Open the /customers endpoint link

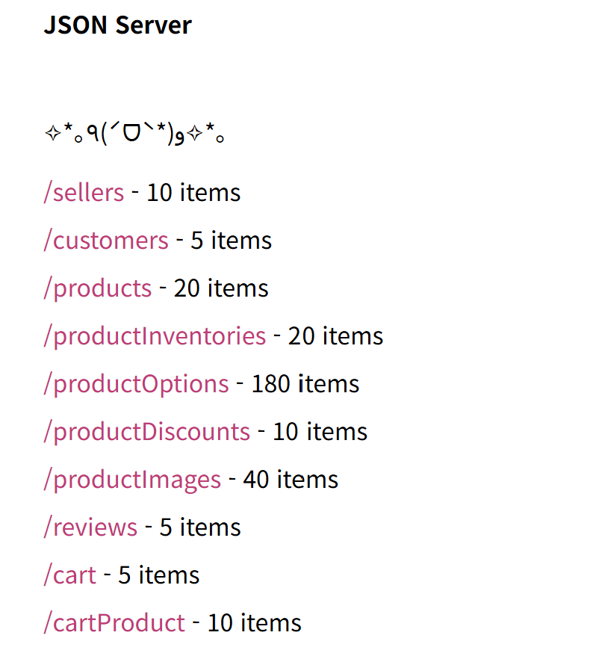[x=106, y=241]
